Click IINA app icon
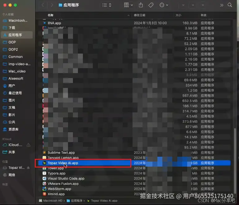 [x=44, y=23]
